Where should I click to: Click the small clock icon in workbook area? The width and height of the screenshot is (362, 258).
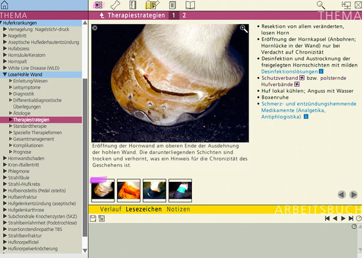(354, 227)
